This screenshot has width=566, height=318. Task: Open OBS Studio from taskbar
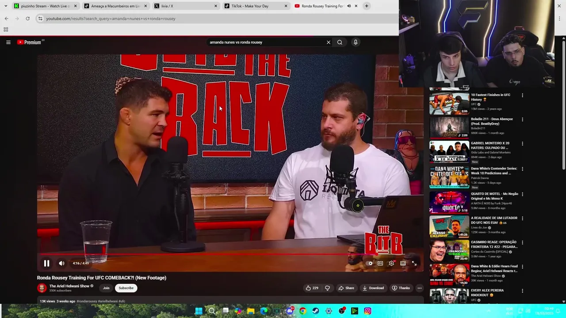pyautogui.click(x=341, y=311)
